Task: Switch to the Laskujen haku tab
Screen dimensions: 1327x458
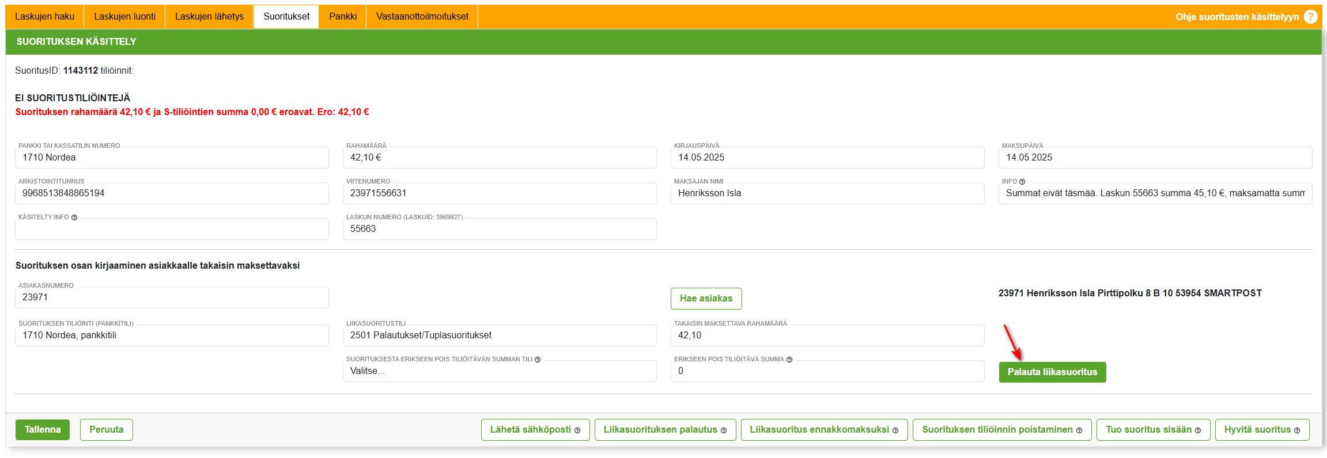Action: coord(45,17)
